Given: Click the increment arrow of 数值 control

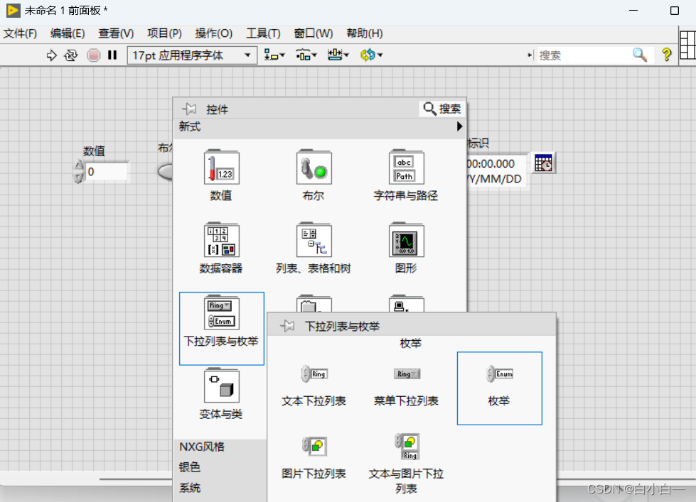Looking at the screenshot, I should (x=79, y=165).
